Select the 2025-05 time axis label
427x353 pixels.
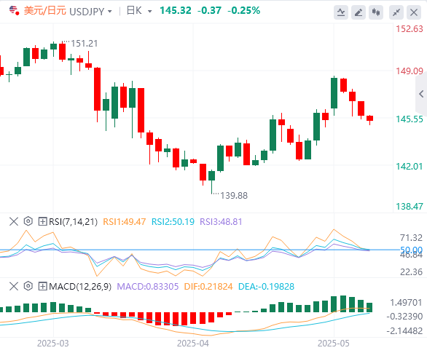pyautogui.click(x=333, y=344)
